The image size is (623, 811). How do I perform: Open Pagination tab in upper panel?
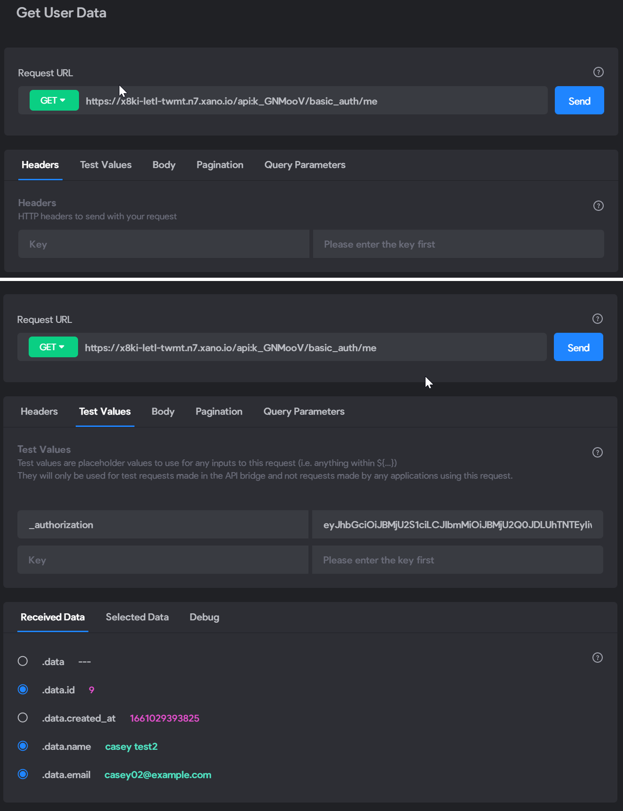[x=220, y=165]
